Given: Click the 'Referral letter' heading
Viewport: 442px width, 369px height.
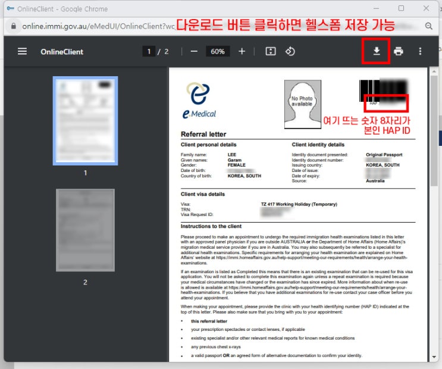Looking at the screenshot, I should 203,135.
